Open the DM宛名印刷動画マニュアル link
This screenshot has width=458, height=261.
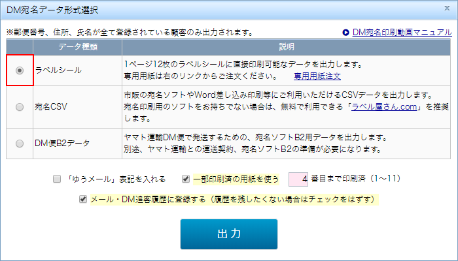401,32
